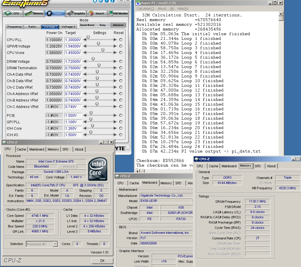Open Mainboard tab in CPU-Z CPU window
Image resolution: width=301 pixels, height=267 pixels.
(x=37, y=149)
